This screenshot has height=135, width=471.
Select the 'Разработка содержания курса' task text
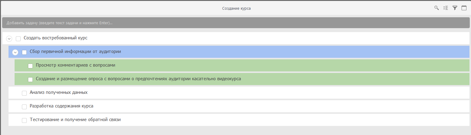pos(61,106)
